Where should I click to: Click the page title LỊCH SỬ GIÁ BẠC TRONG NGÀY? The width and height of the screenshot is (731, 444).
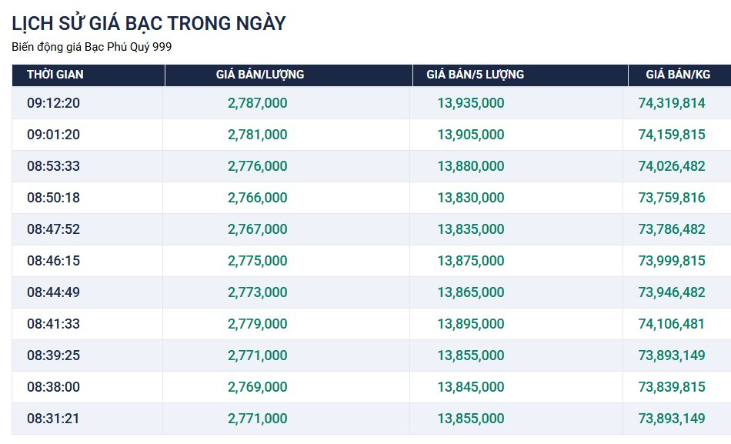point(149,24)
